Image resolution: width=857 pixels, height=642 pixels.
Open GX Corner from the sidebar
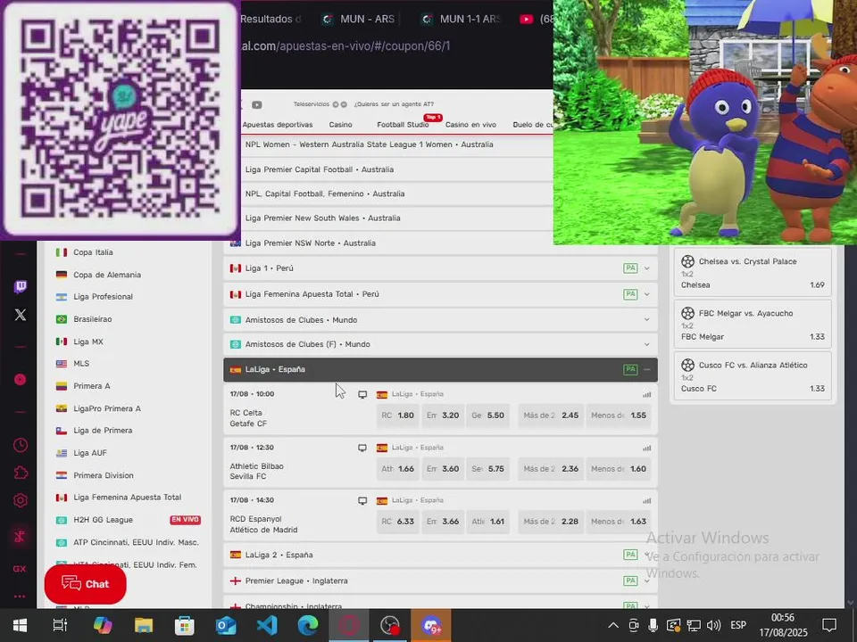[x=20, y=568]
